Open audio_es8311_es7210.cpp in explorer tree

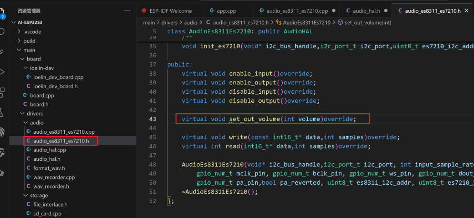(64, 132)
